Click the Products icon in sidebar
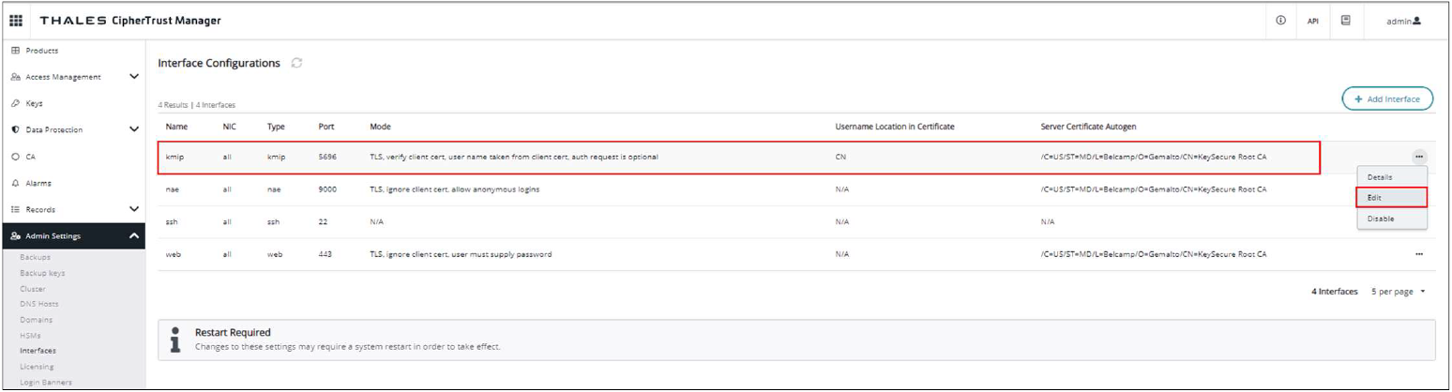This screenshot has width=1452, height=392. pos(15,49)
